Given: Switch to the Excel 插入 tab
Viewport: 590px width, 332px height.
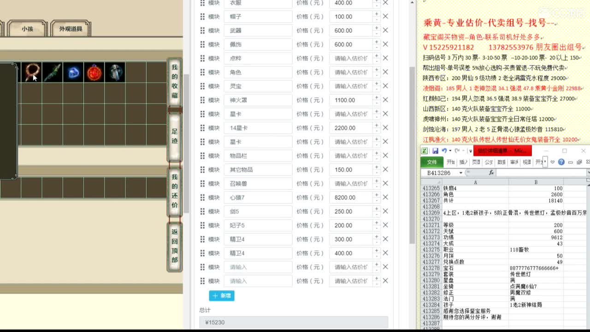Looking at the screenshot, I should click(463, 162).
